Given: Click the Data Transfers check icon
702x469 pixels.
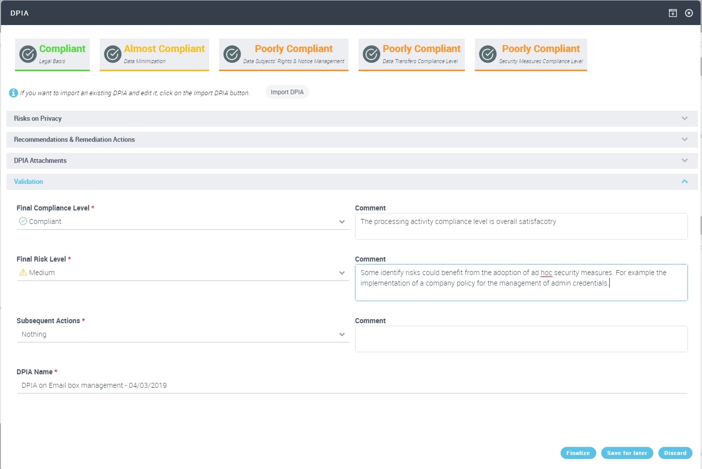Looking at the screenshot, I should point(372,54).
